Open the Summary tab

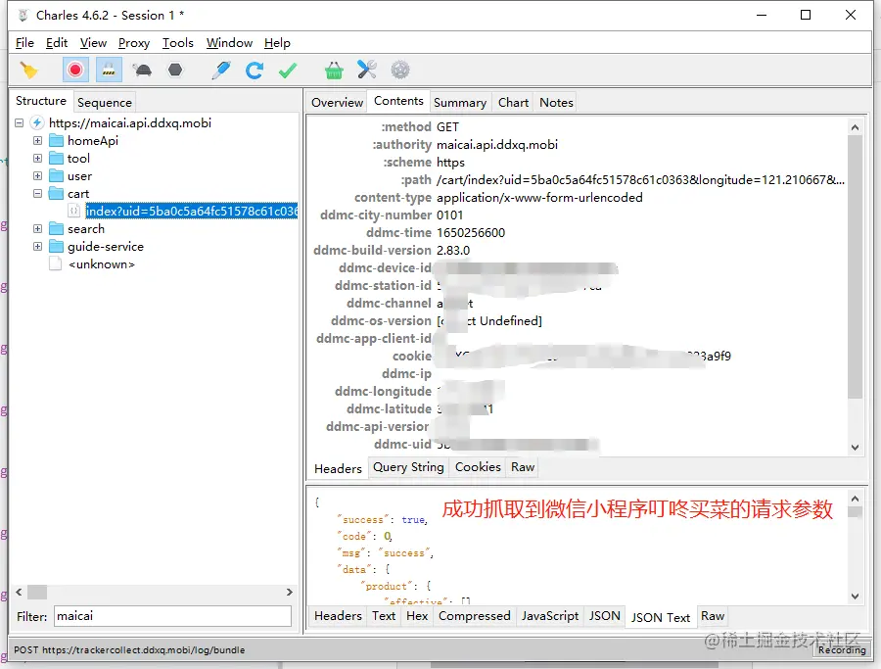coord(460,102)
